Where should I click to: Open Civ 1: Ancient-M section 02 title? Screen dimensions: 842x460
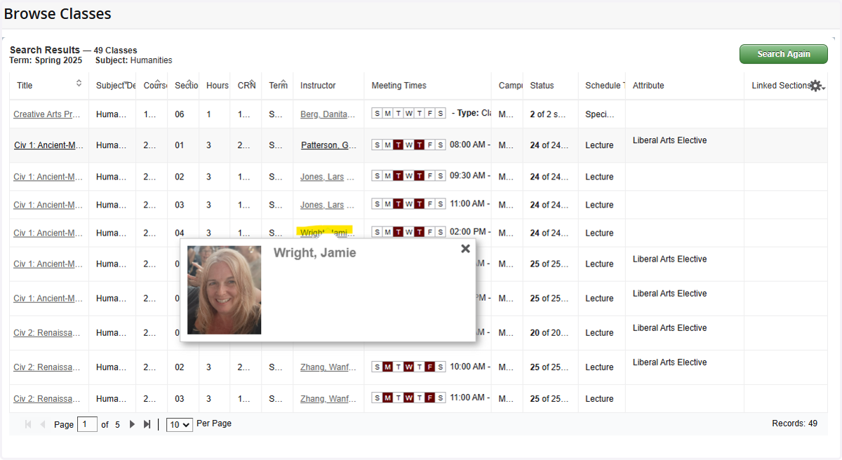[48, 177]
